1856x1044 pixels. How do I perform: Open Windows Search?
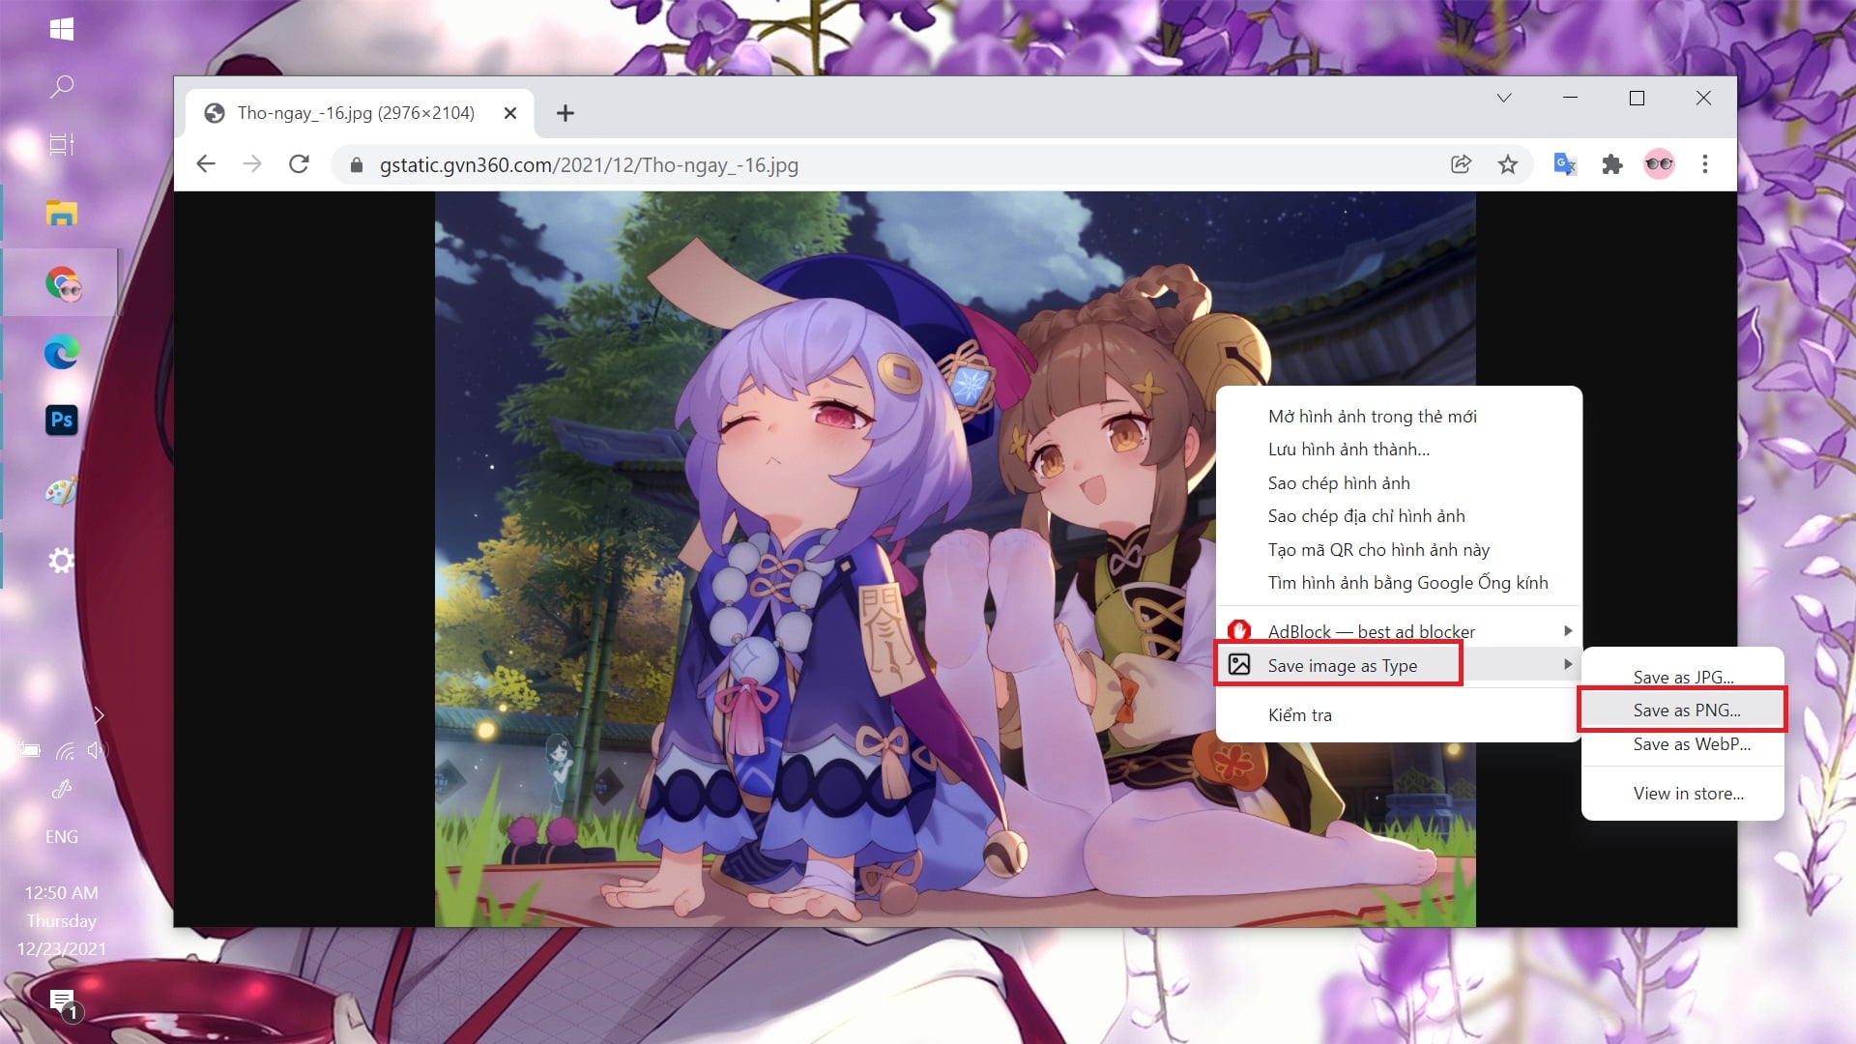[62, 86]
